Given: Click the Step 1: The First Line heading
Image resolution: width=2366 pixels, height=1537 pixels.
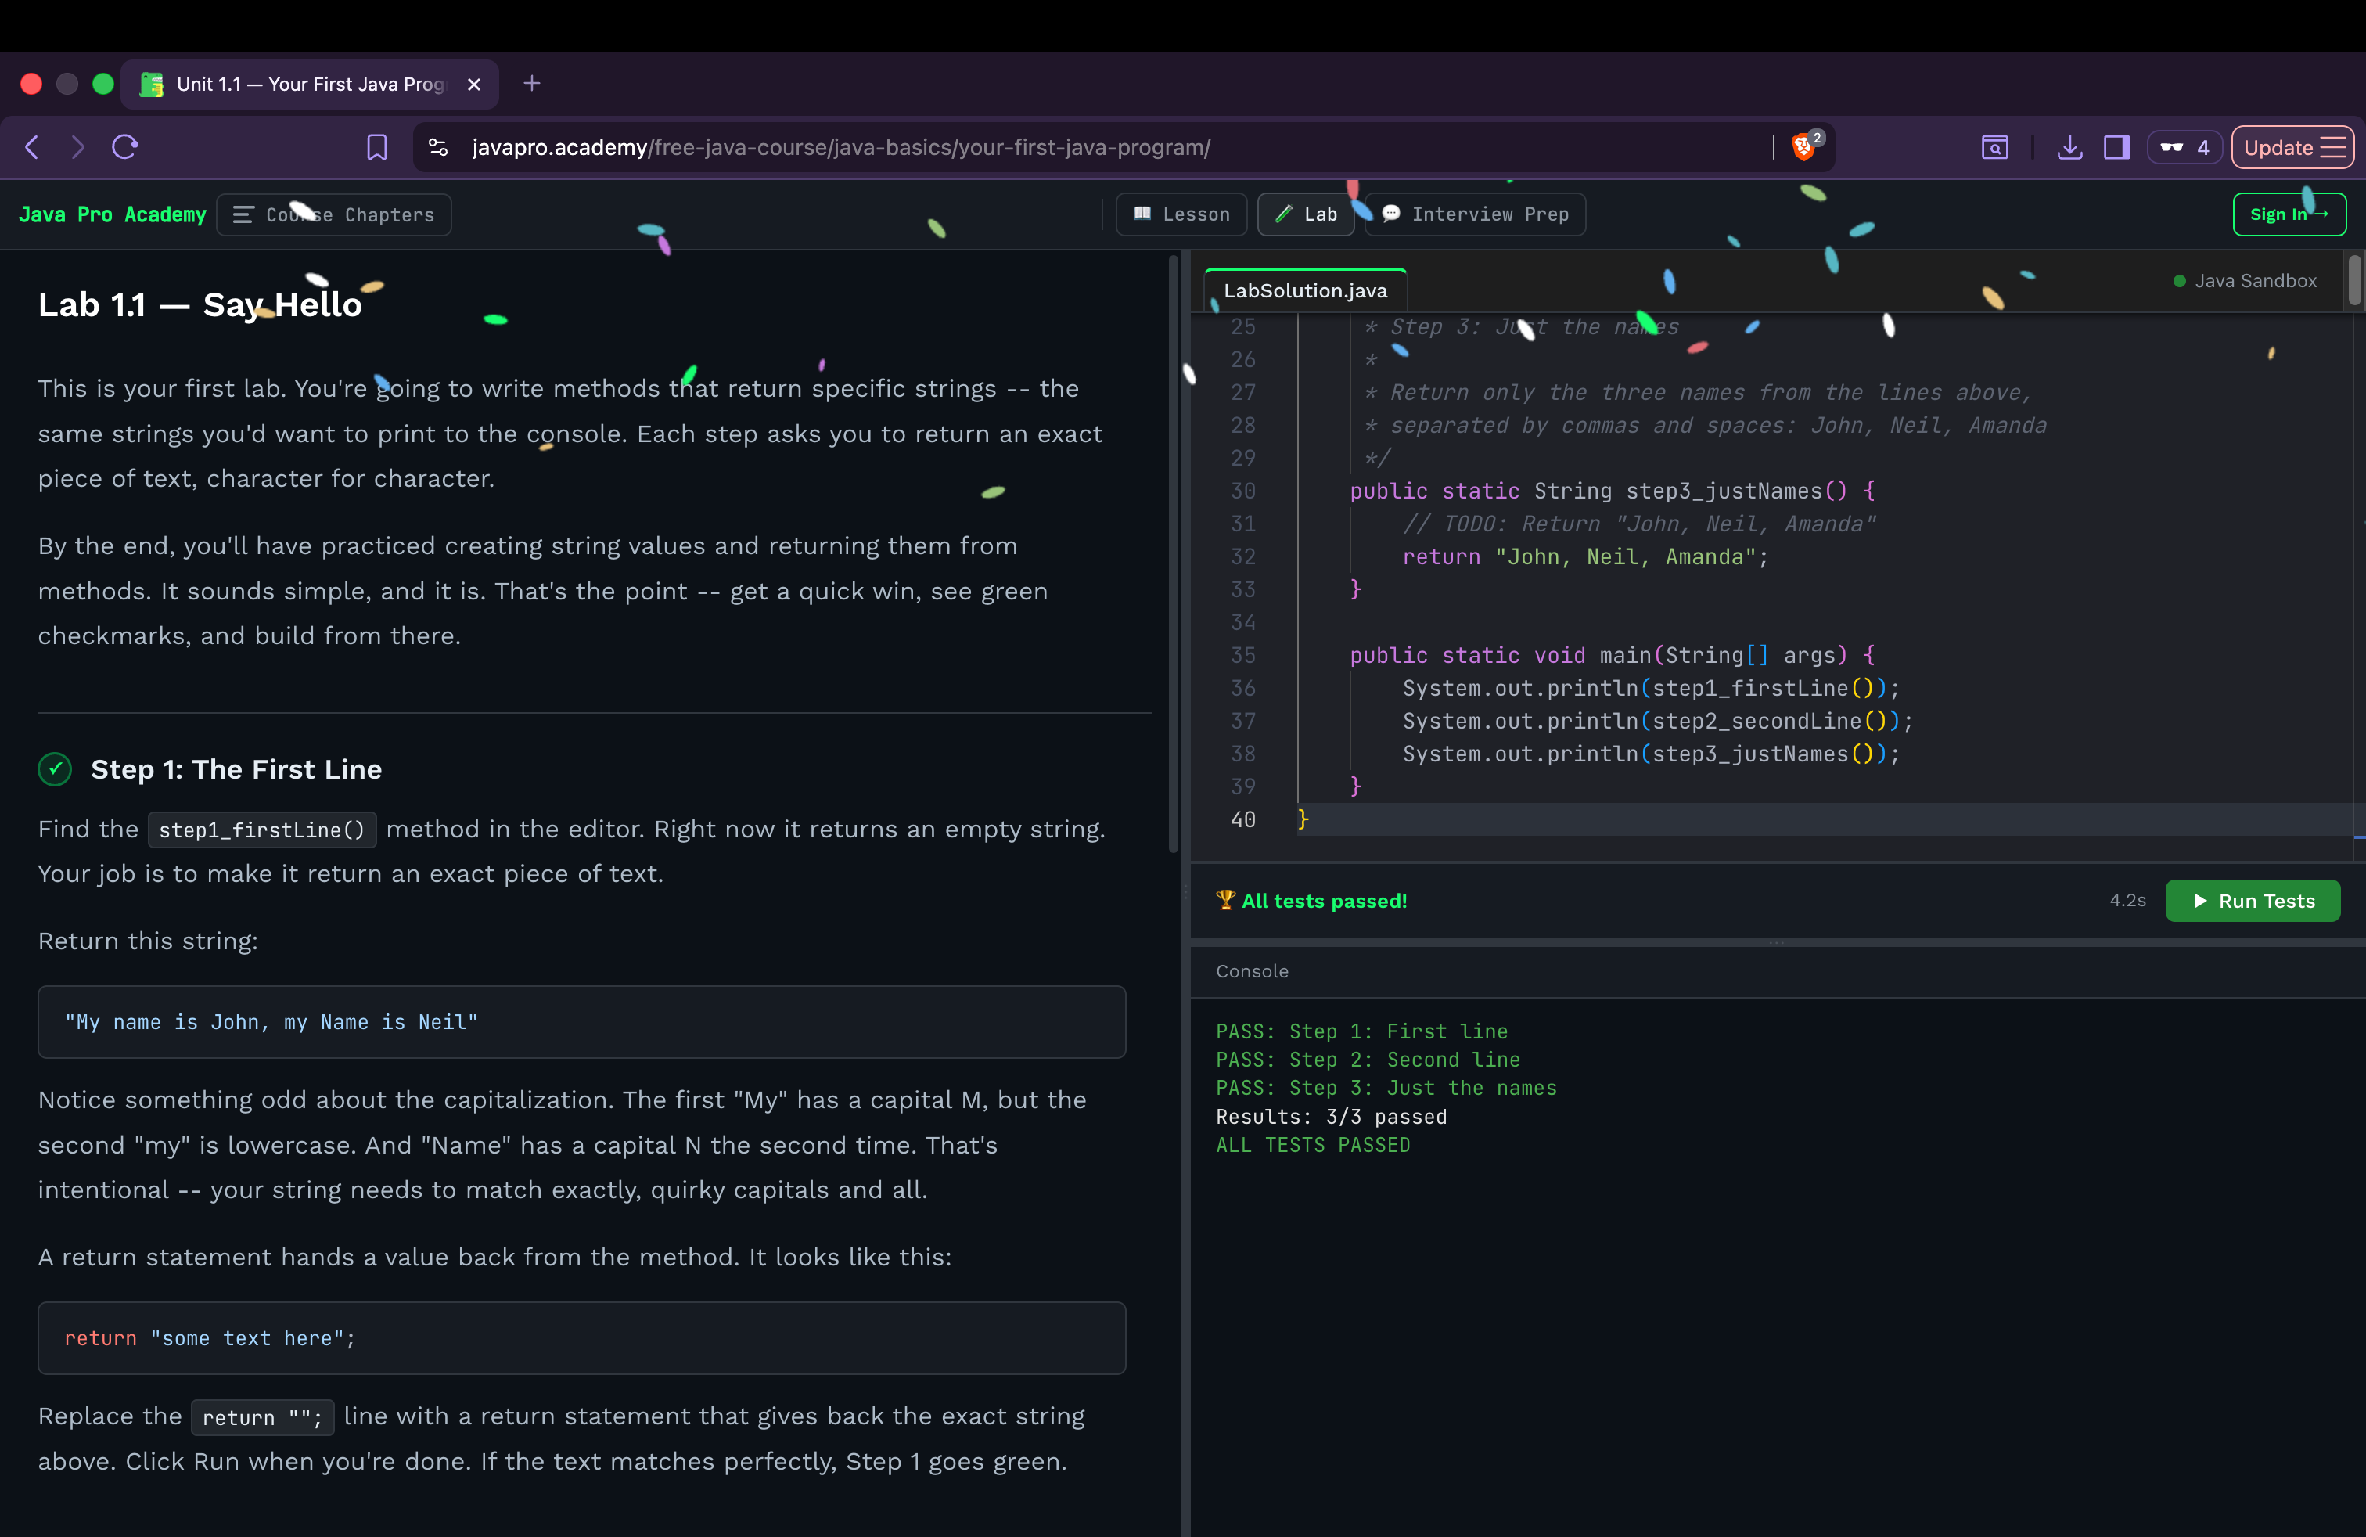Looking at the screenshot, I should pyautogui.click(x=236, y=769).
